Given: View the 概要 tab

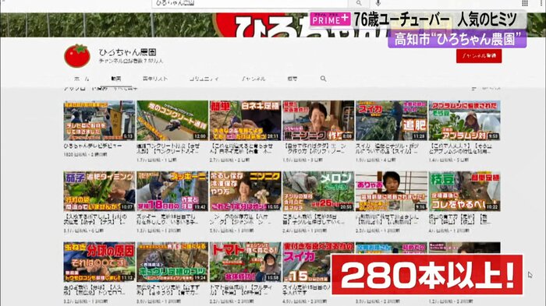Looking at the screenshot, I should (292, 79).
